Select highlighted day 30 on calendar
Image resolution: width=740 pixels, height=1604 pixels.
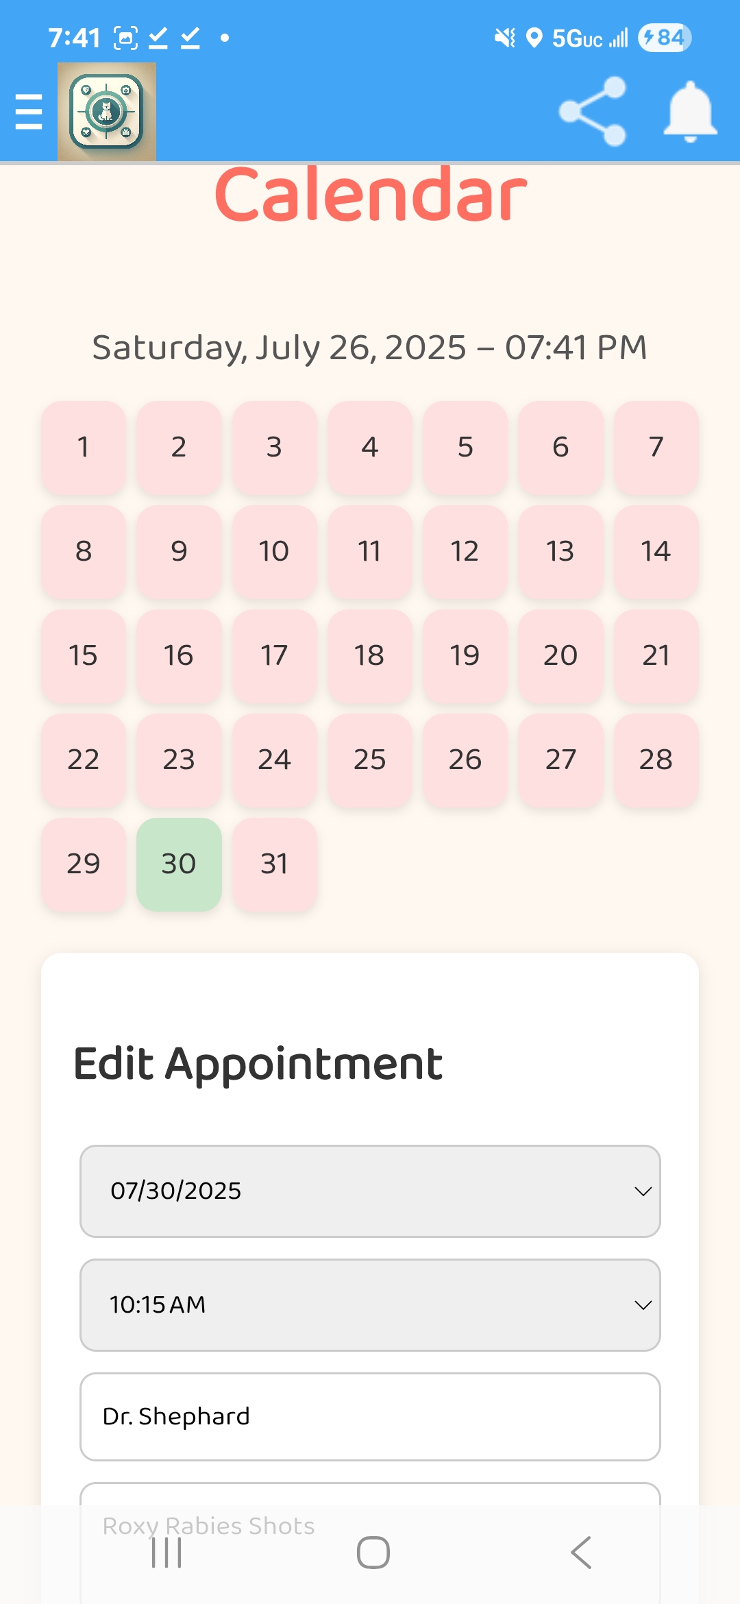[x=179, y=864]
